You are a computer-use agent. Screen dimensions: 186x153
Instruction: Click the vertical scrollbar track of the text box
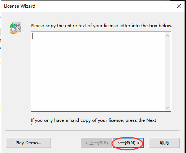(167, 72)
